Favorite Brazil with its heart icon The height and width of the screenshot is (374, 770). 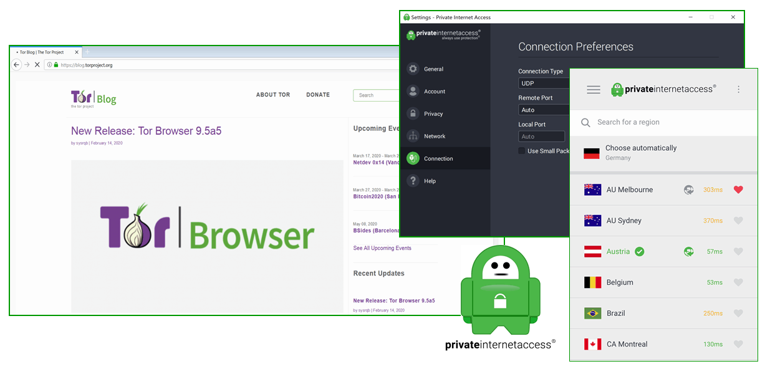pos(738,314)
